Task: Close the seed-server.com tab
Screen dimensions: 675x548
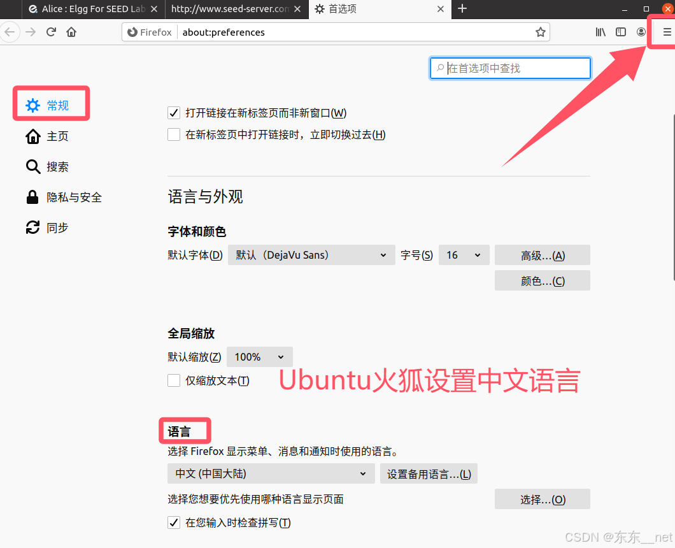Action: [x=297, y=9]
